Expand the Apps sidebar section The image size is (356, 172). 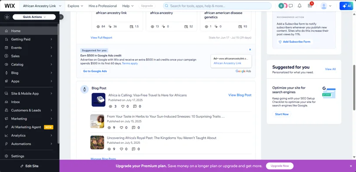click(29, 81)
